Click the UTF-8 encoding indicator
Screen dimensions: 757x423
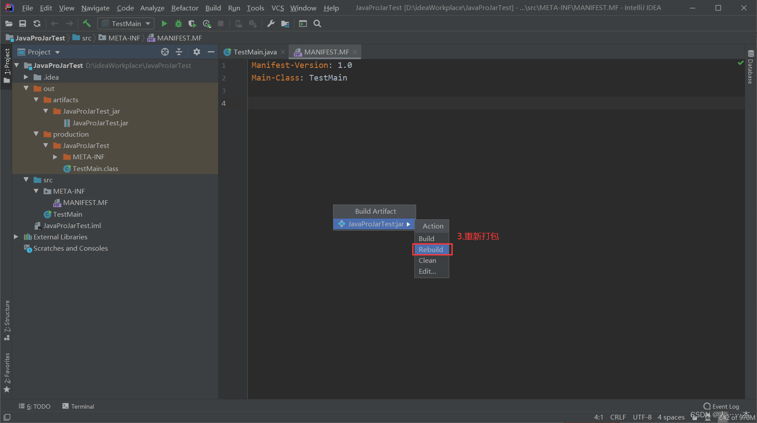click(642, 417)
